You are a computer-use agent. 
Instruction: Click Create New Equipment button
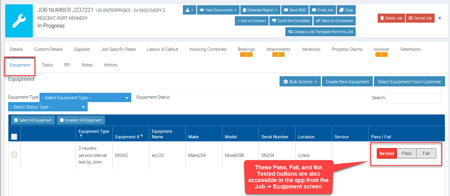(x=347, y=82)
